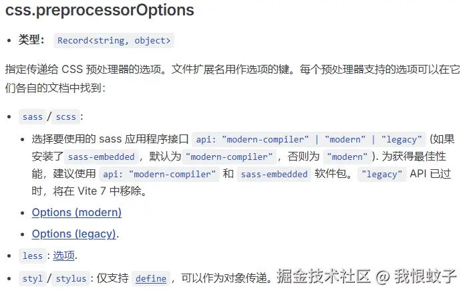
Task: Click the first sass-embedded code snippet
Action: point(102,157)
